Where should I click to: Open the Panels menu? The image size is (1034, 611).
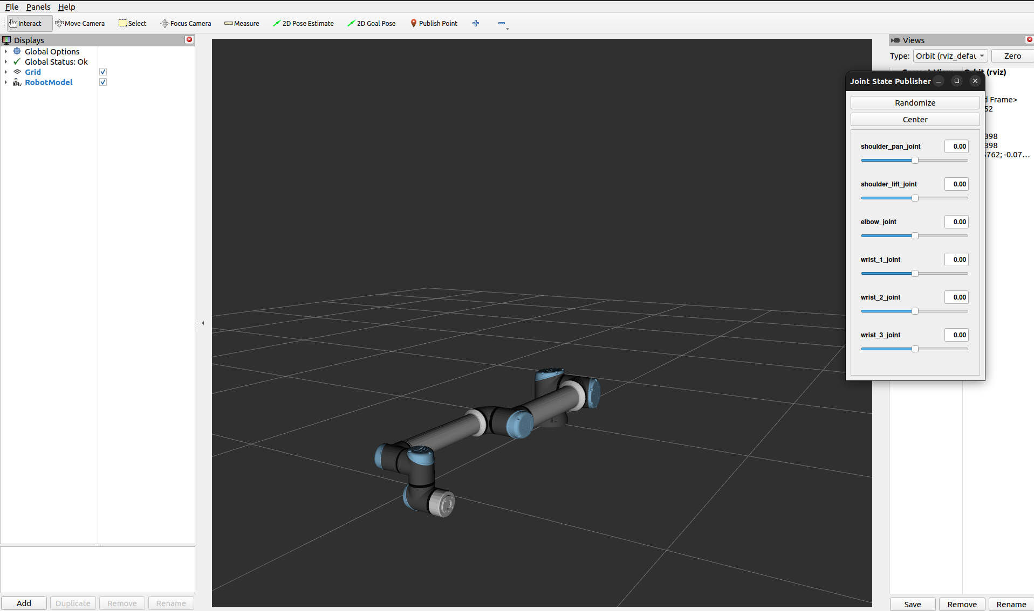coord(38,7)
